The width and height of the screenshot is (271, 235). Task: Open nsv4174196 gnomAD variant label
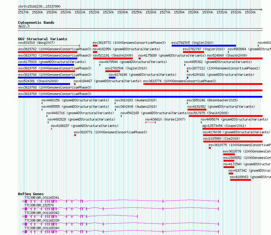click(143, 75)
